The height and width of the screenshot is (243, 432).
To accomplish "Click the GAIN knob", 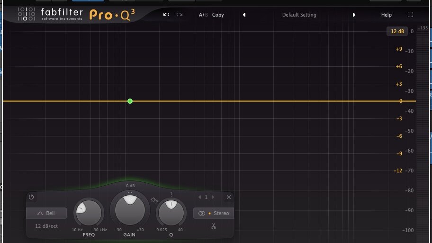I will coord(130,210).
